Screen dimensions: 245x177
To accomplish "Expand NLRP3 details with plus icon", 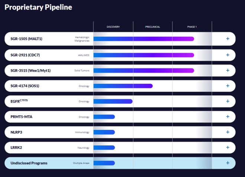I will coord(228,132).
